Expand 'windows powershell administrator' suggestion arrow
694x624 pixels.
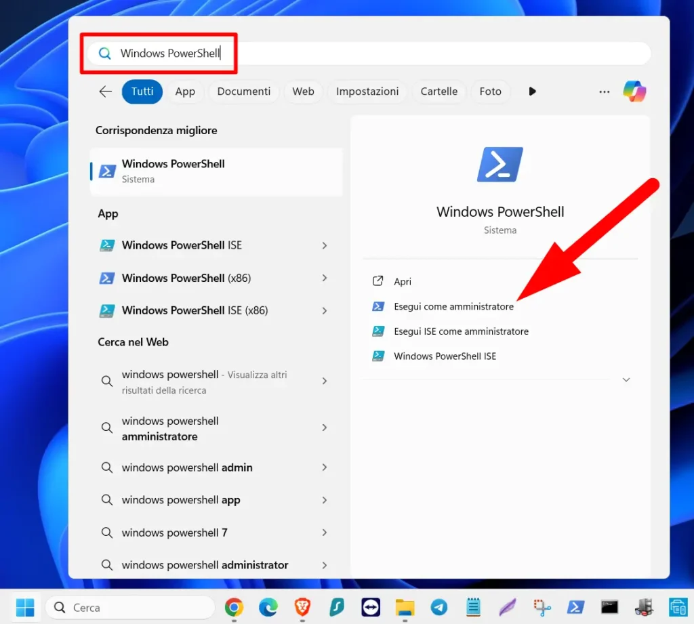(325, 565)
